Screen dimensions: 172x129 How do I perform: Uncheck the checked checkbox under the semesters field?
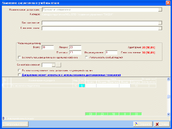[x=19, y=70]
